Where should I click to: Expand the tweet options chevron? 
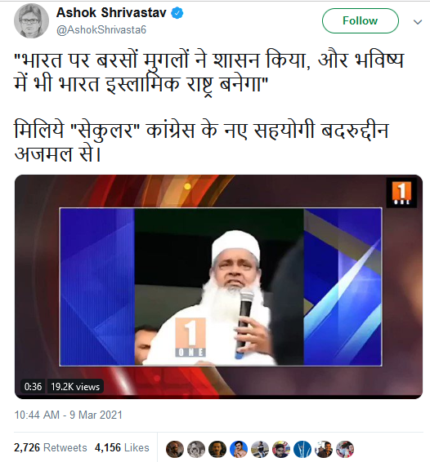(417, 22)
